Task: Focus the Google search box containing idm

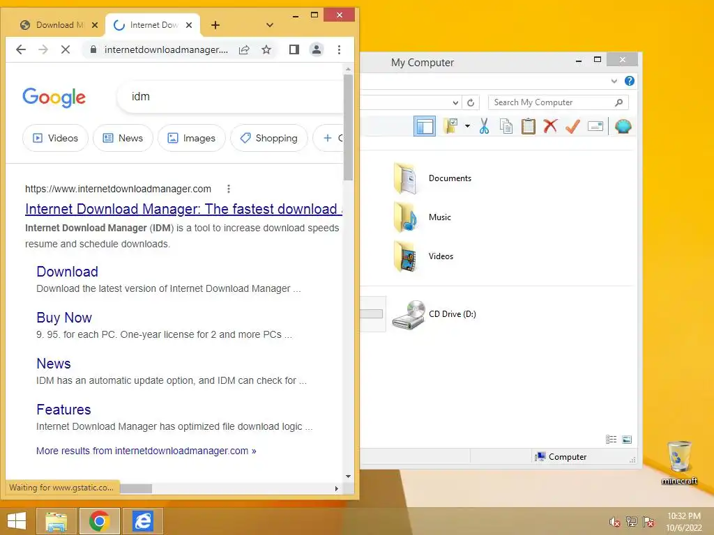Action: [x=230, y=96]
